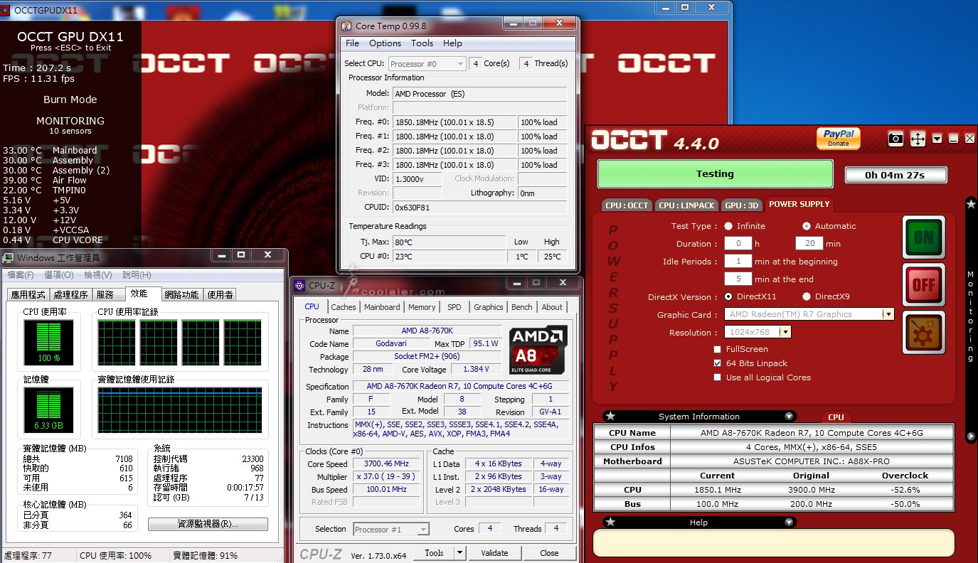The height and width of the screenshot is (563, 978).
Task: Open Core Temp Tools menu
Action: click(422, 43)
